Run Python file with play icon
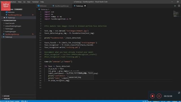181x102 pixels. coord(175,6)
